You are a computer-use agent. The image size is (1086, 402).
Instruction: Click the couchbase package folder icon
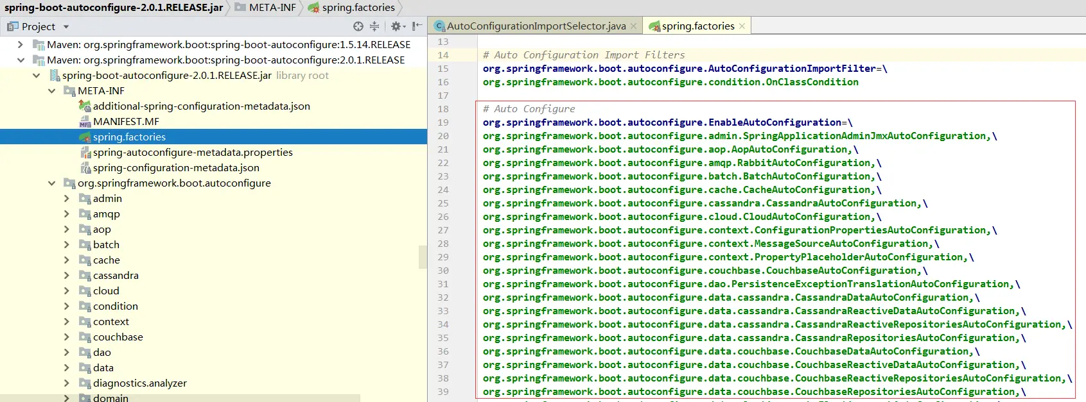coord(85,337)
